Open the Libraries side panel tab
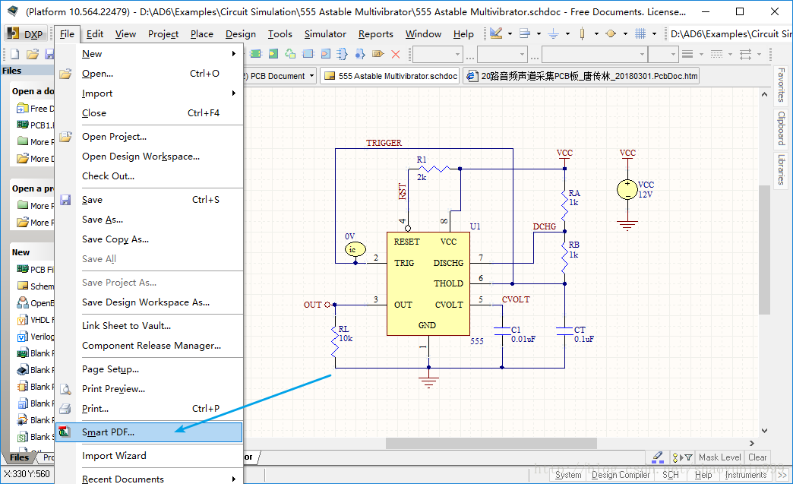 (782, 169)
